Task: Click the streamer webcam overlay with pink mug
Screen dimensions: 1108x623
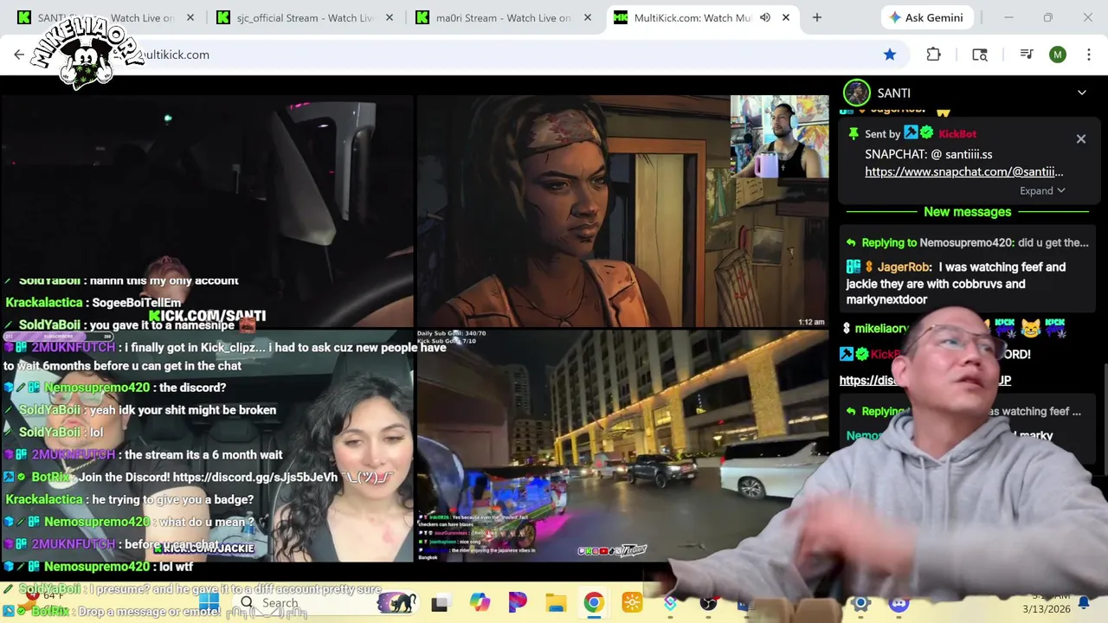Action: (x=779, y=137)
